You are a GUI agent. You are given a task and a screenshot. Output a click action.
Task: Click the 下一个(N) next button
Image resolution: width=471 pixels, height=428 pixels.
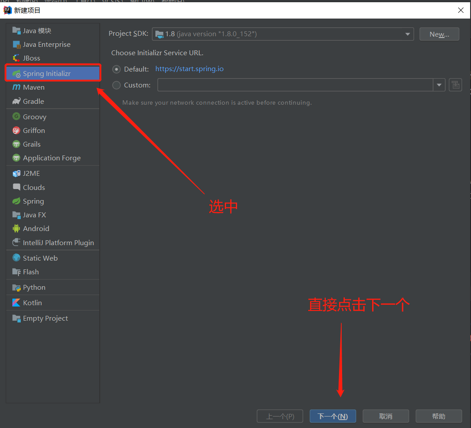click(x=333, y=416)
